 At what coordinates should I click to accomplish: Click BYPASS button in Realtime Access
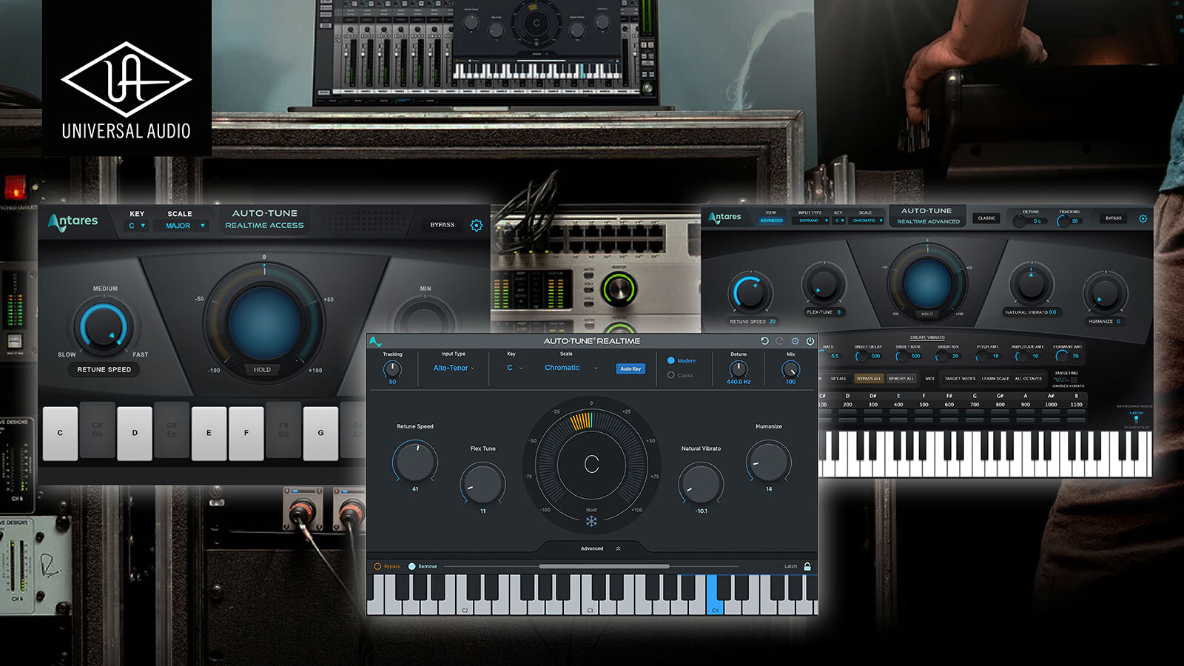[443, 225]
